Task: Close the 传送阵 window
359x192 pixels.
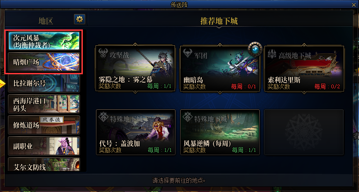Action: pyautogui.click(x=354, y=5)
